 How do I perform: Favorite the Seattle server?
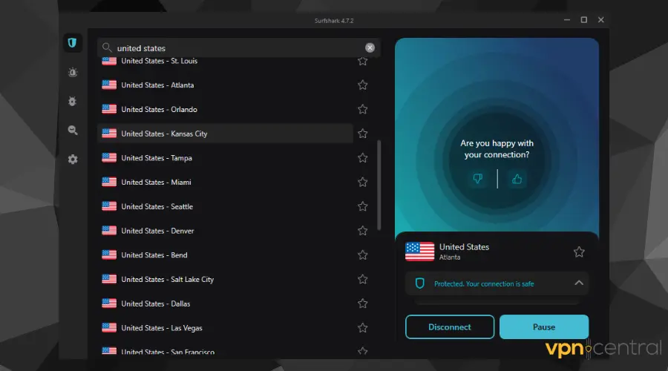point(362,206)
